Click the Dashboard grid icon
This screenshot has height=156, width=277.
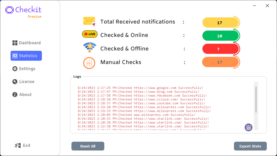tap(15, 43)
